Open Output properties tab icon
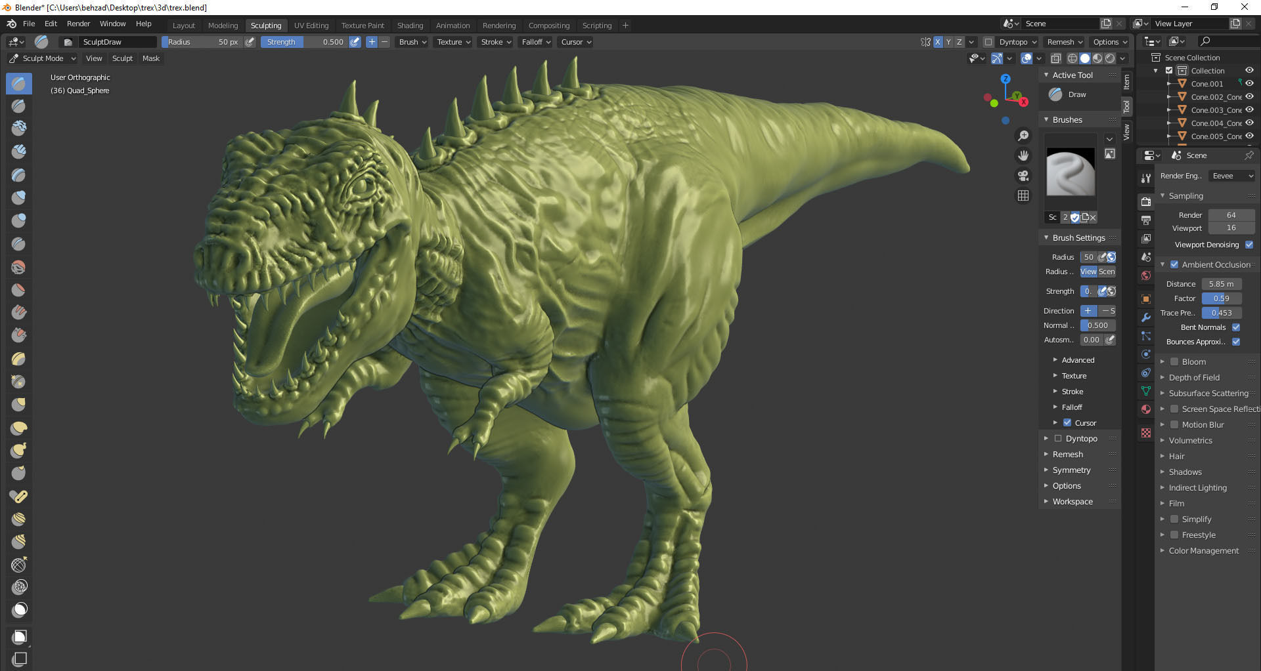1261x671 pixels. click(x=1146, y=220)
